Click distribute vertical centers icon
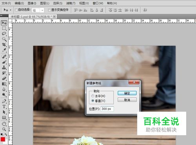Image resolution: width=196 pixels, height=145 pixels. 115,10
